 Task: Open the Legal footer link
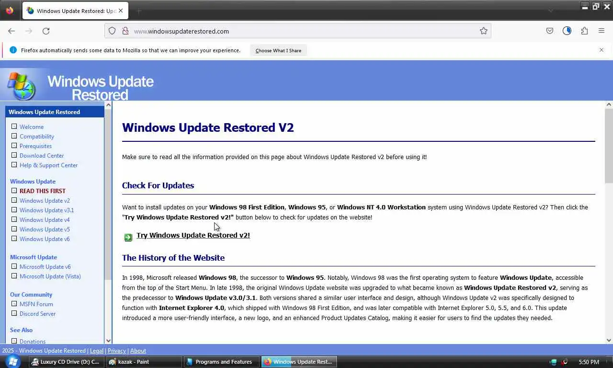pyautogui.click(x=97, y=351)
